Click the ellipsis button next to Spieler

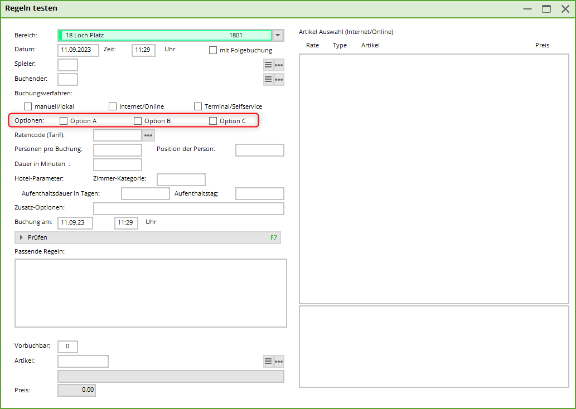(279, 65)
